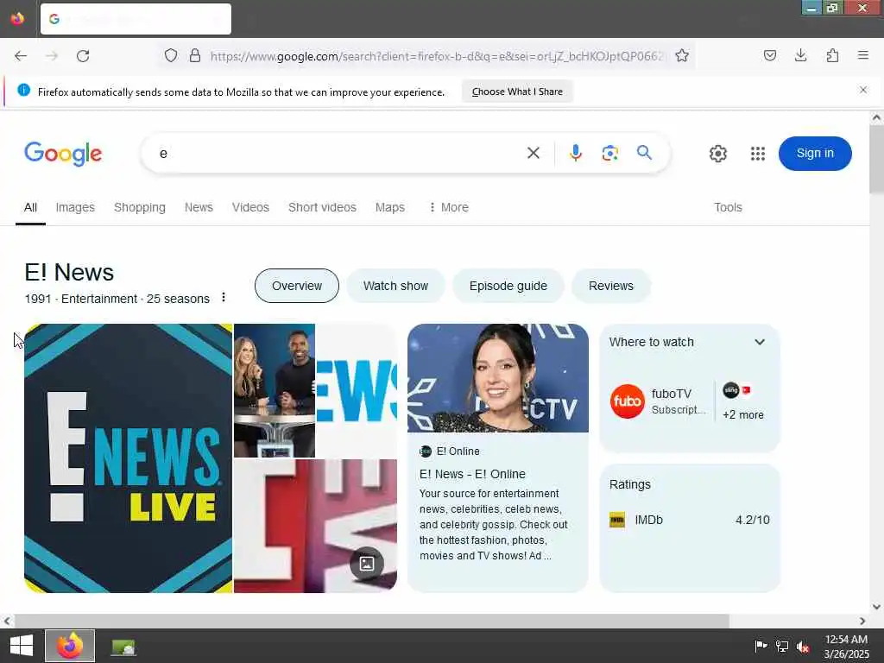Dismiss the Firefox data notification bar
Screen dimensions: 884x663
(863, 90)
